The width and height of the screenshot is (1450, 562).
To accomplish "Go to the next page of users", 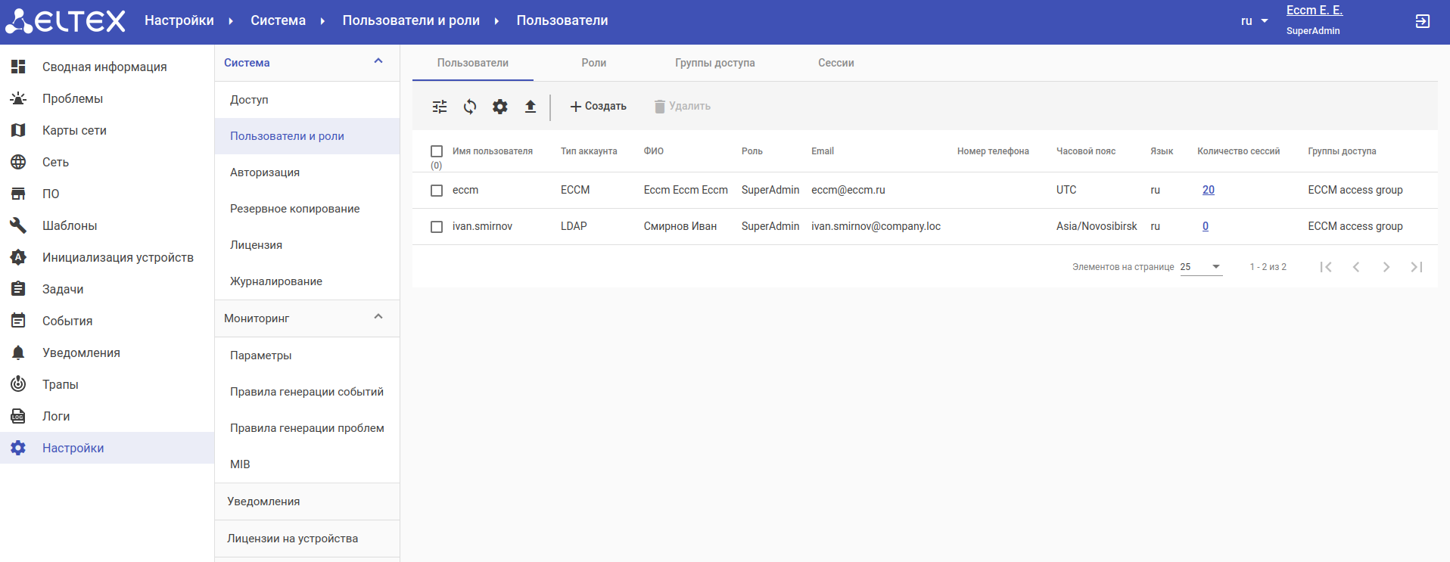I will [1386, 267].
